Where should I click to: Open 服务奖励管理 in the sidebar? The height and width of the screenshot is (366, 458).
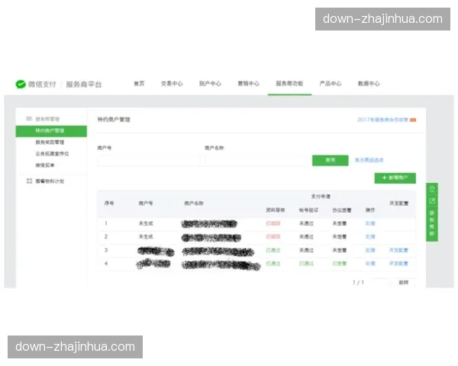tap(50, 142)
